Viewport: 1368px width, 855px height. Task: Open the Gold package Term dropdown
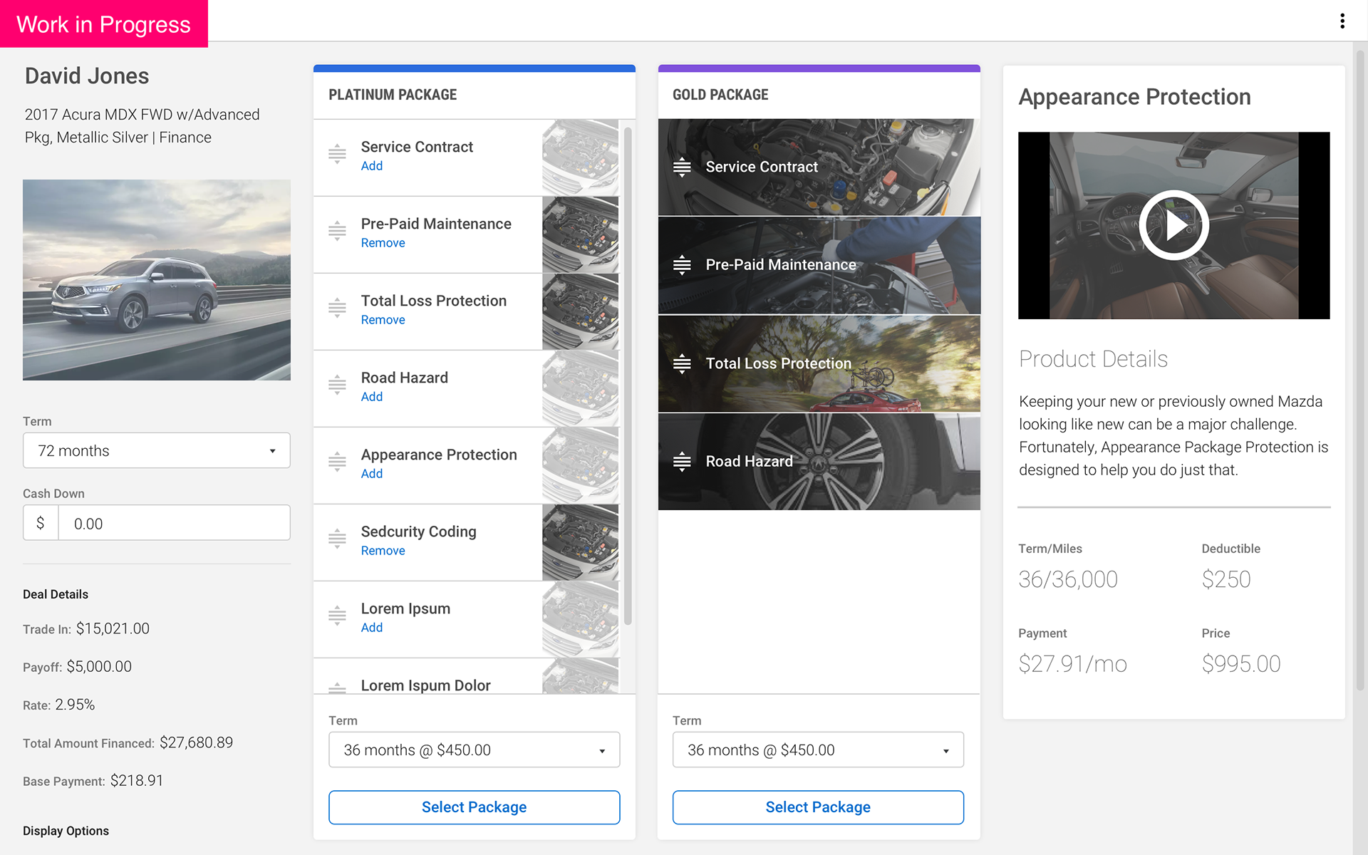[x=818, y=750]
